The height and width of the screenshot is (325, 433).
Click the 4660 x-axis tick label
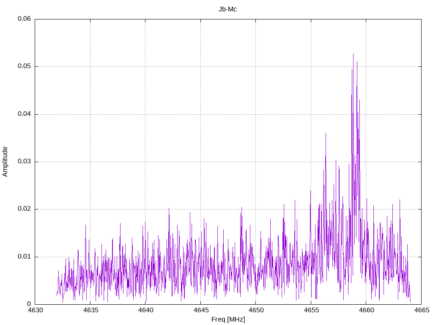click(367, 310)
